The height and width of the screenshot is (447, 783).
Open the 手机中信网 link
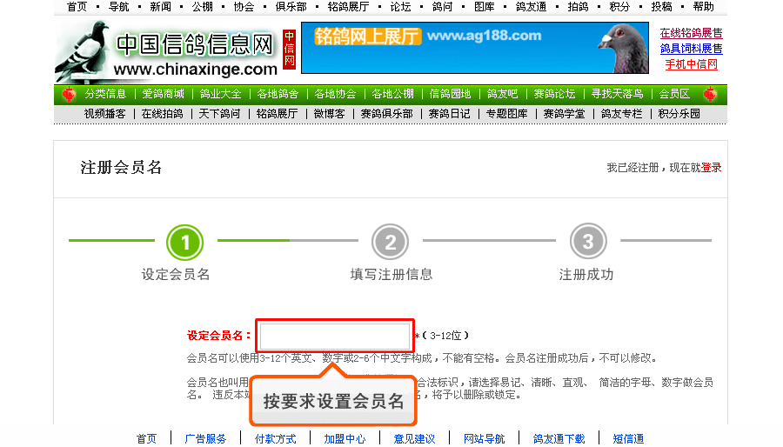[691, 64]
